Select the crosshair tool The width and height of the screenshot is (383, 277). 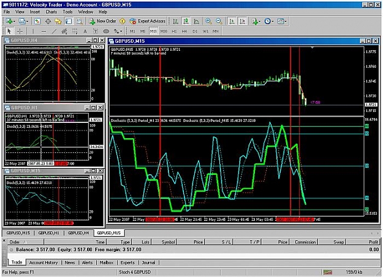pyautogui.click(x=20, y=31)
